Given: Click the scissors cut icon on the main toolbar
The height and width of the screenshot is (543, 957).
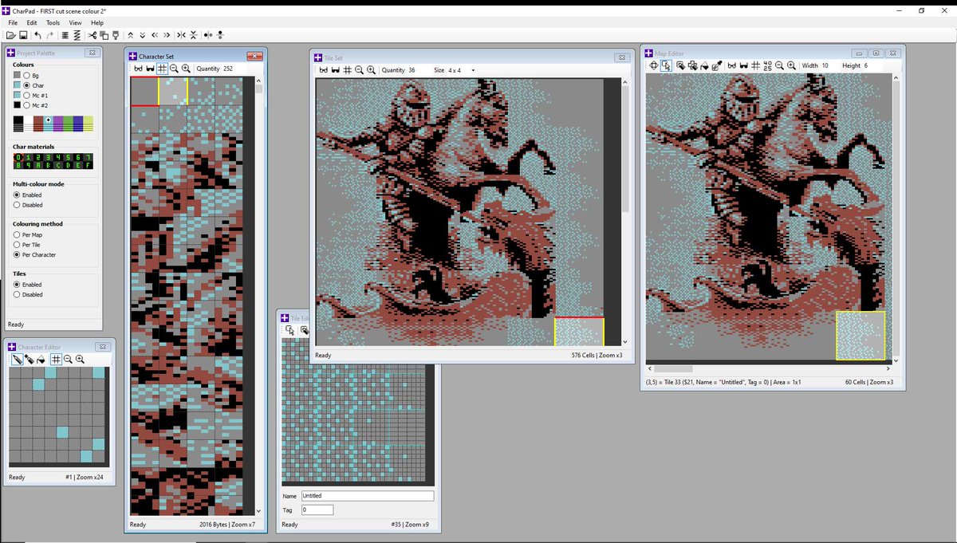Looking at the screenshot, I should [92, 35].
